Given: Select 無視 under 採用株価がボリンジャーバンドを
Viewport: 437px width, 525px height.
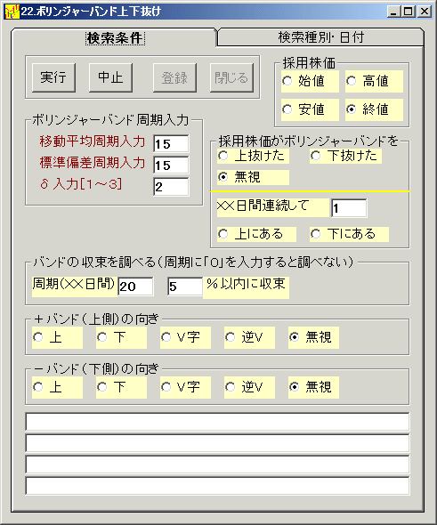Looking at the screenshot, I should (x=253, y=177).
